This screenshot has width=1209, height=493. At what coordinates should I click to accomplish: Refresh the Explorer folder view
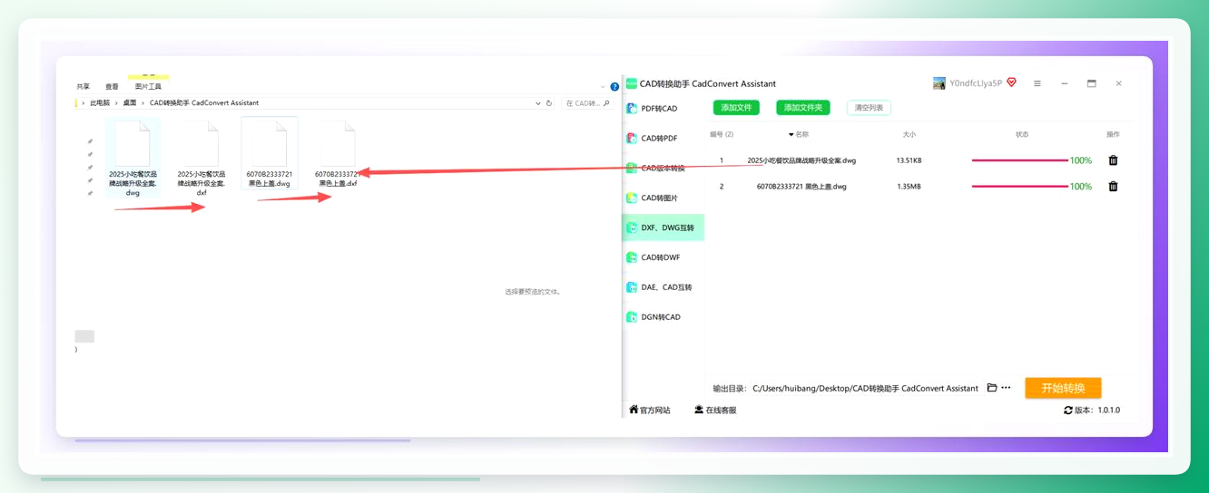click(549, 103)
